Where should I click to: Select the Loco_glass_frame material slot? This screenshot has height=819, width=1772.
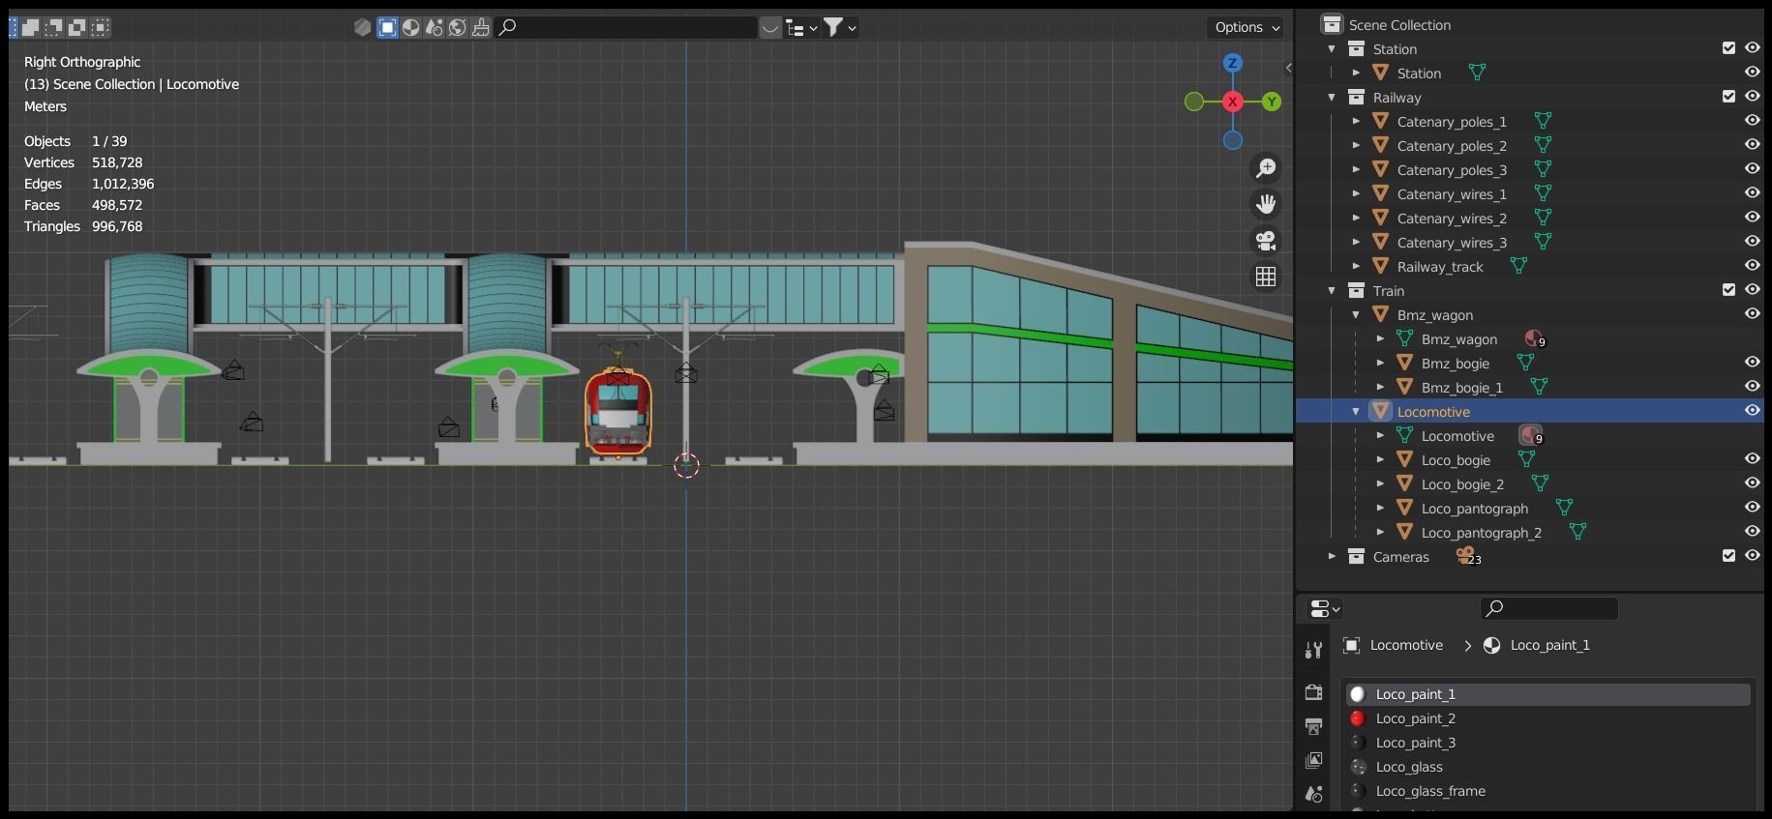click(1547, 791)
